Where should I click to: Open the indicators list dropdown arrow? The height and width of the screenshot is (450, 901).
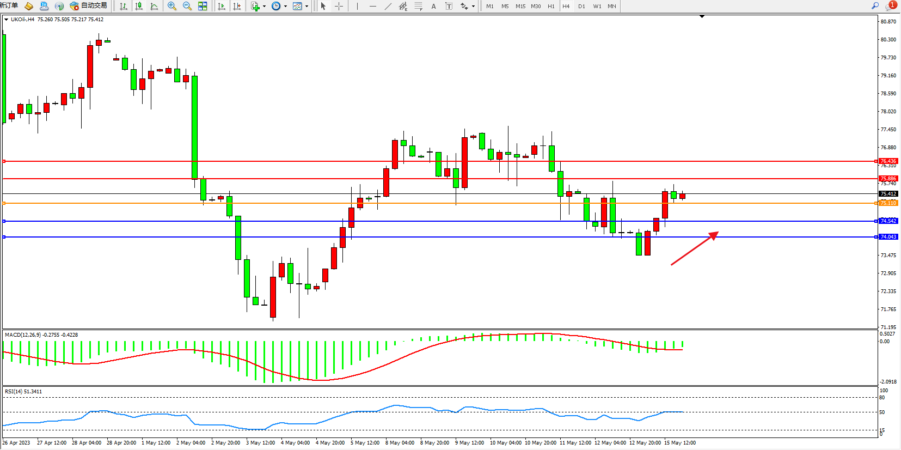[x=264, y=7]
